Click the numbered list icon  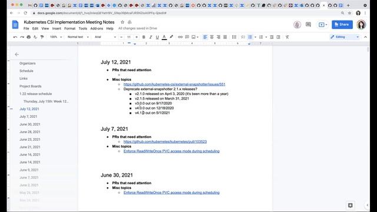point(261,37)
